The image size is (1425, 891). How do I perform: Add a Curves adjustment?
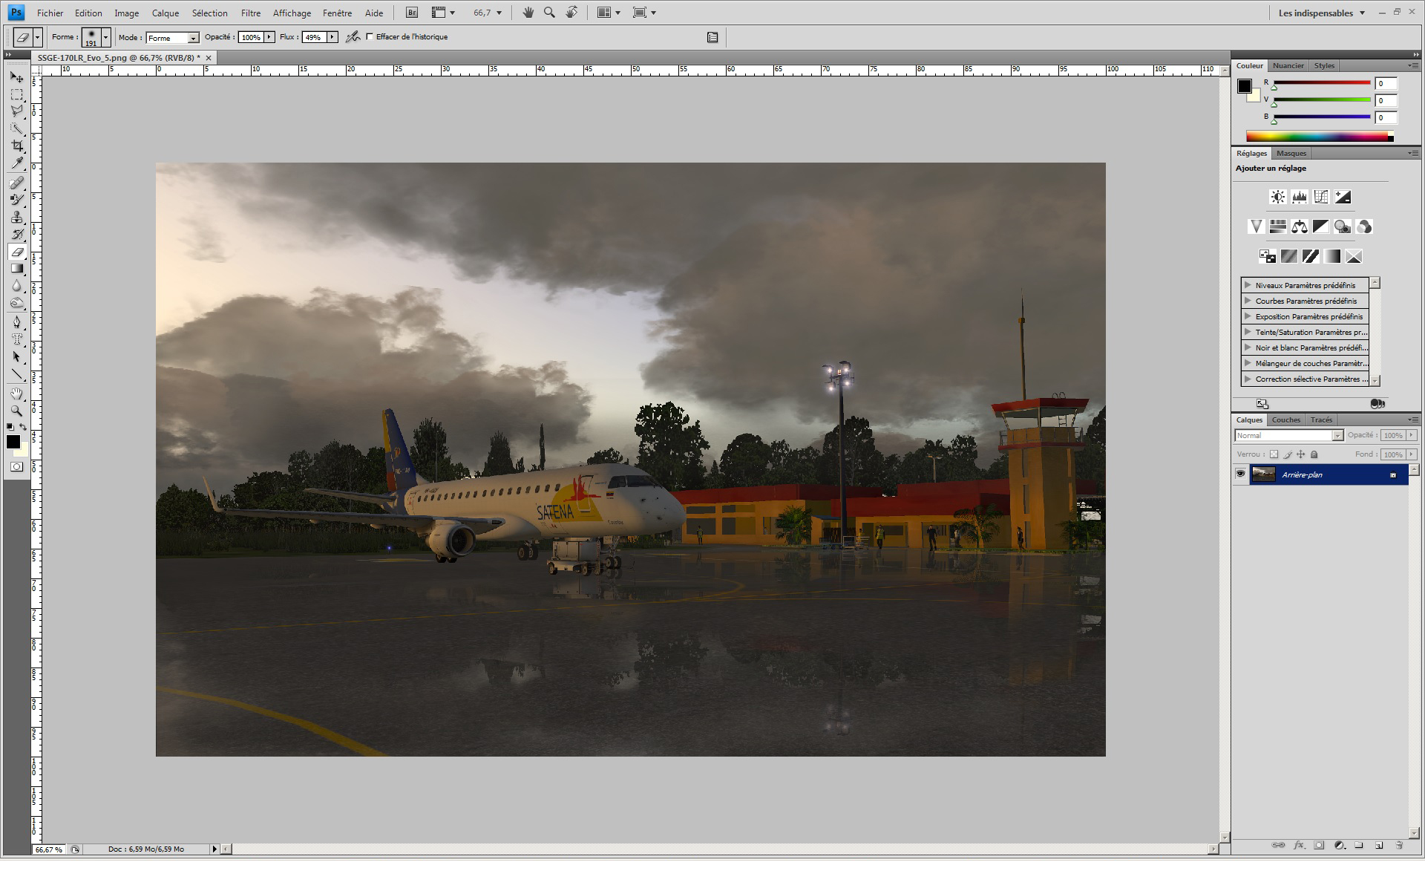pyautogui.click(x=1321, y=197)
